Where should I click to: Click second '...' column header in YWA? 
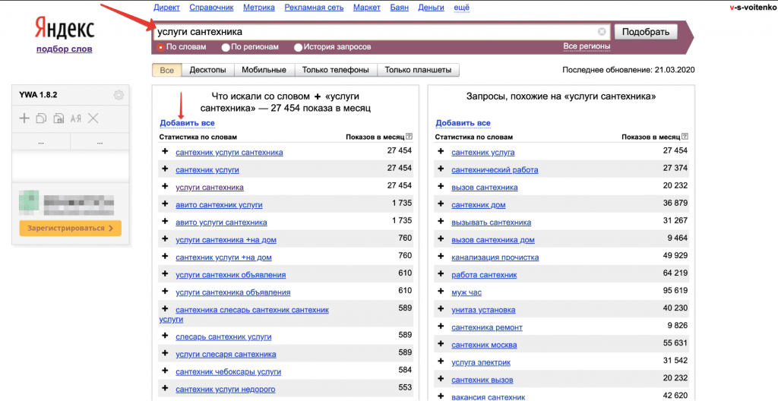pos(100,142)
